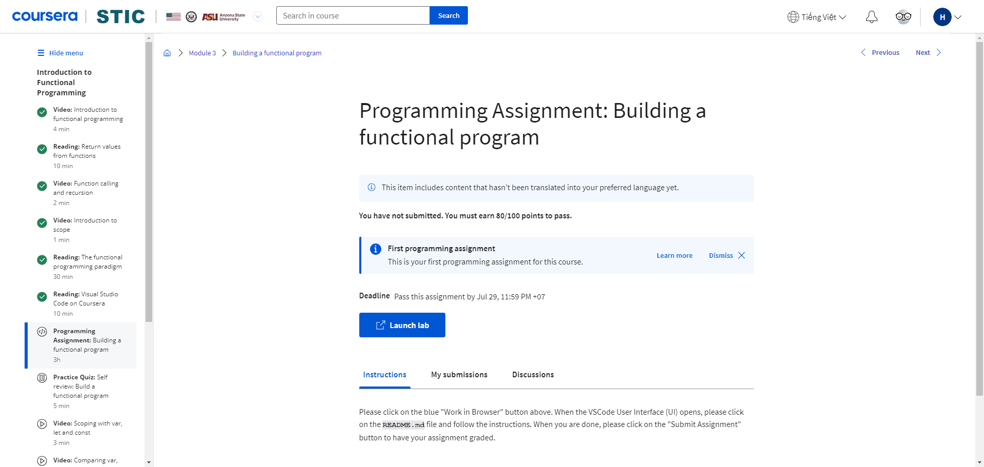Click completed checkmark for Introduction to scope video
The width and height of the screenshot is (984, 467).
tap(42, 223)
